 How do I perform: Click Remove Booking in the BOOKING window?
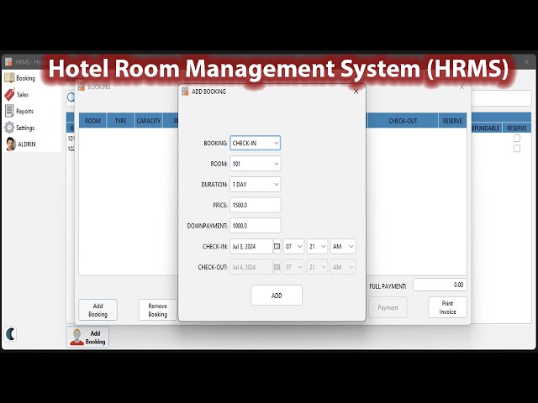pos(158,310)
